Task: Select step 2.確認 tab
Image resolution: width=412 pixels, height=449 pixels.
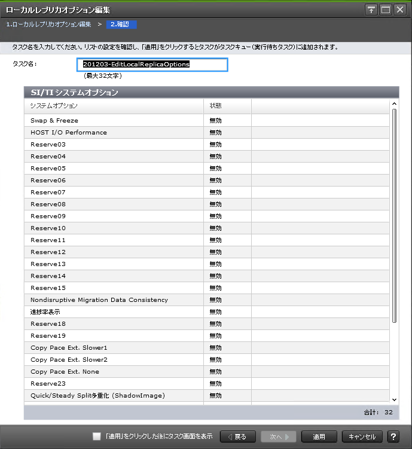Action: 121,25
